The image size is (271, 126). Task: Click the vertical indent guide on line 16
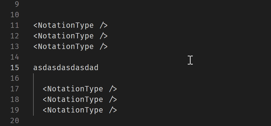(34, 78)
